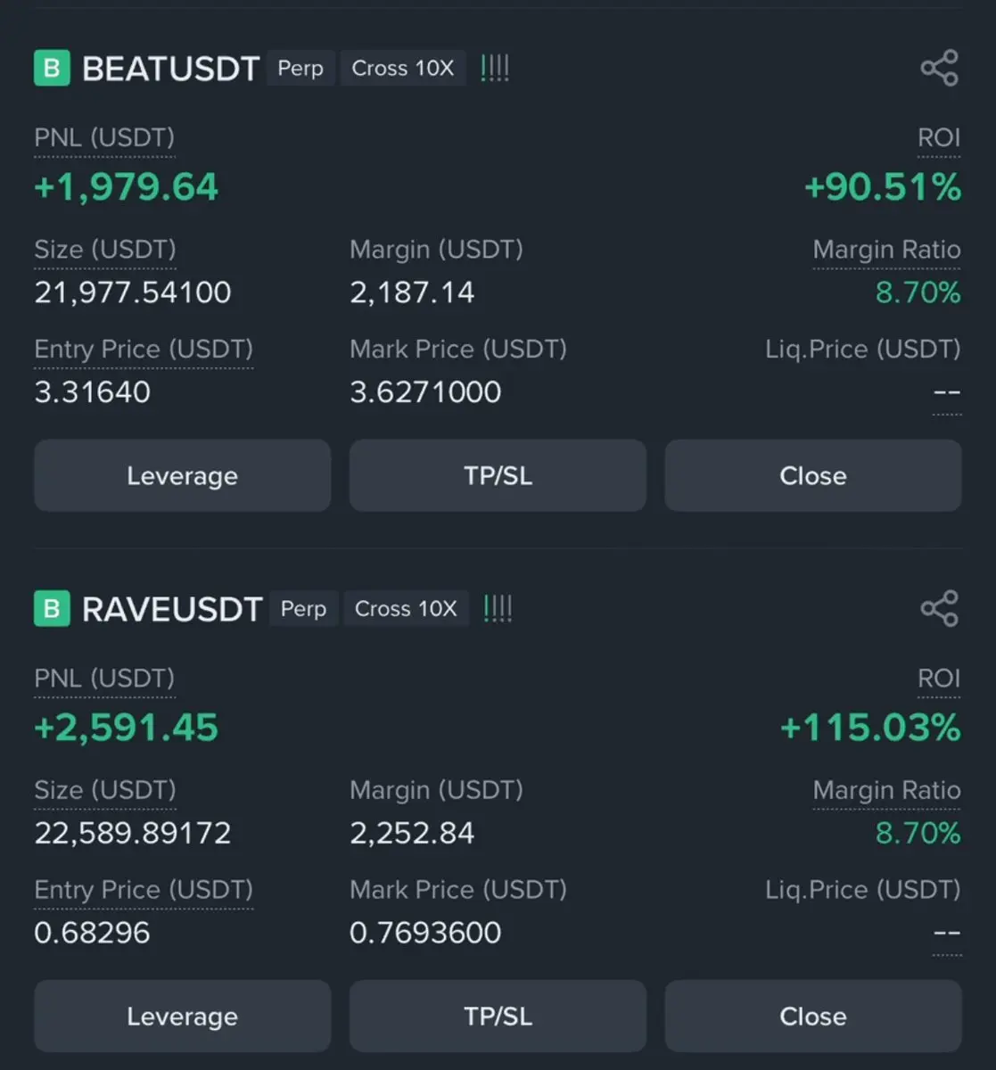Open Leverage settings for BEATUSDT
Screen dimensions: 996x1070
pos(182,475)
